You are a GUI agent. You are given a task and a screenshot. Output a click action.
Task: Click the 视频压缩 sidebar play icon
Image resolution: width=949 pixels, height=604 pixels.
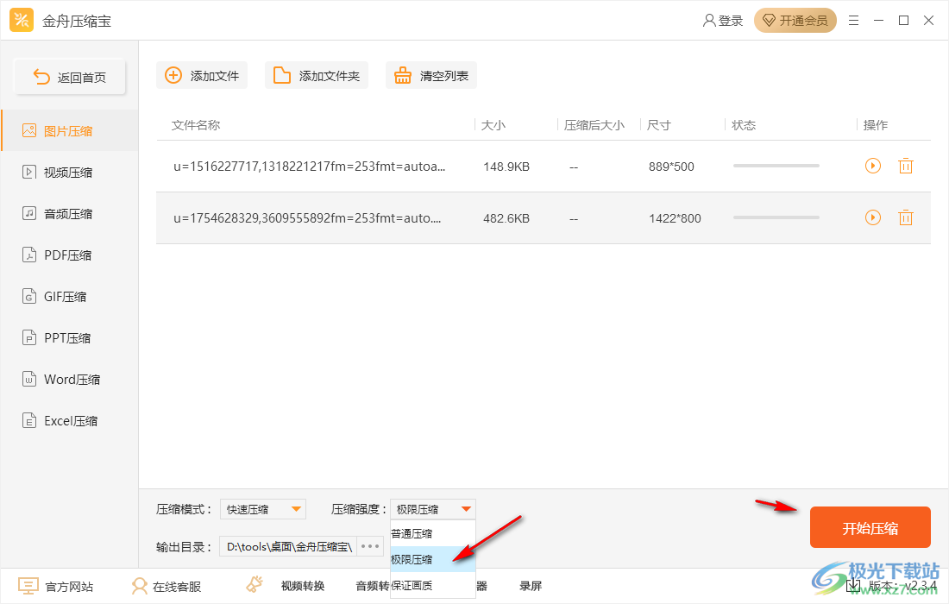[29, 172]
